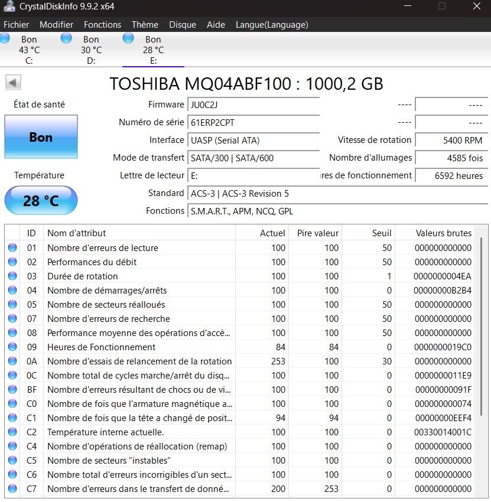Select row Performances du débit
Viewport: 491px width, 502px height.
(x=240, y=262)
